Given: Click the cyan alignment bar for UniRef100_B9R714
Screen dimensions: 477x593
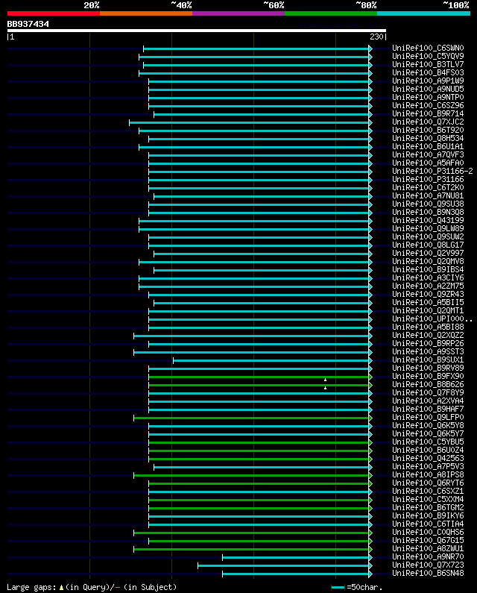Looking at the screenshot, I should (x=261, y=115).
